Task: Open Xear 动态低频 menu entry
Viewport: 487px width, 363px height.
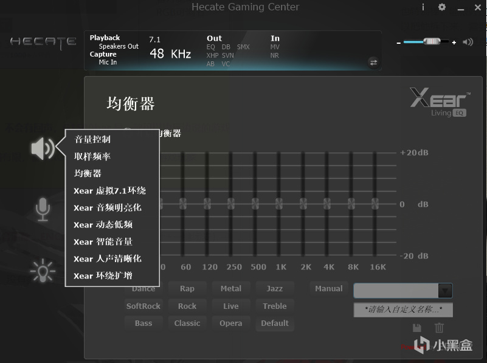Action: [103, 224]
